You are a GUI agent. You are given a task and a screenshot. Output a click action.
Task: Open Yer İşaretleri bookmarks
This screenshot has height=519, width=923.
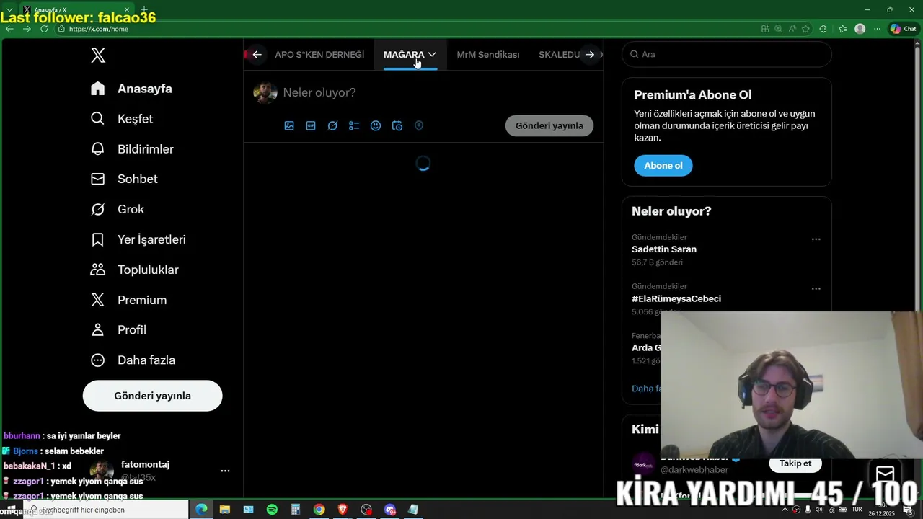tap(138, 239)
